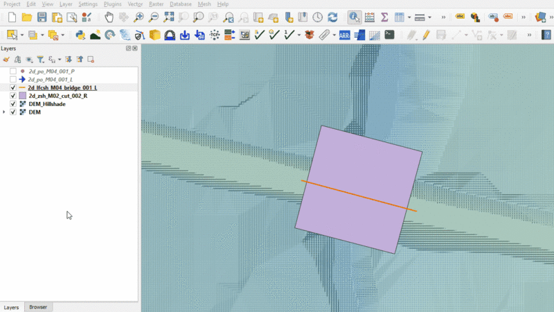Viewport: 554px width, 312px height.
Task: Select the 2d_po_M04_001_L layer name
Action: (51, 80)
